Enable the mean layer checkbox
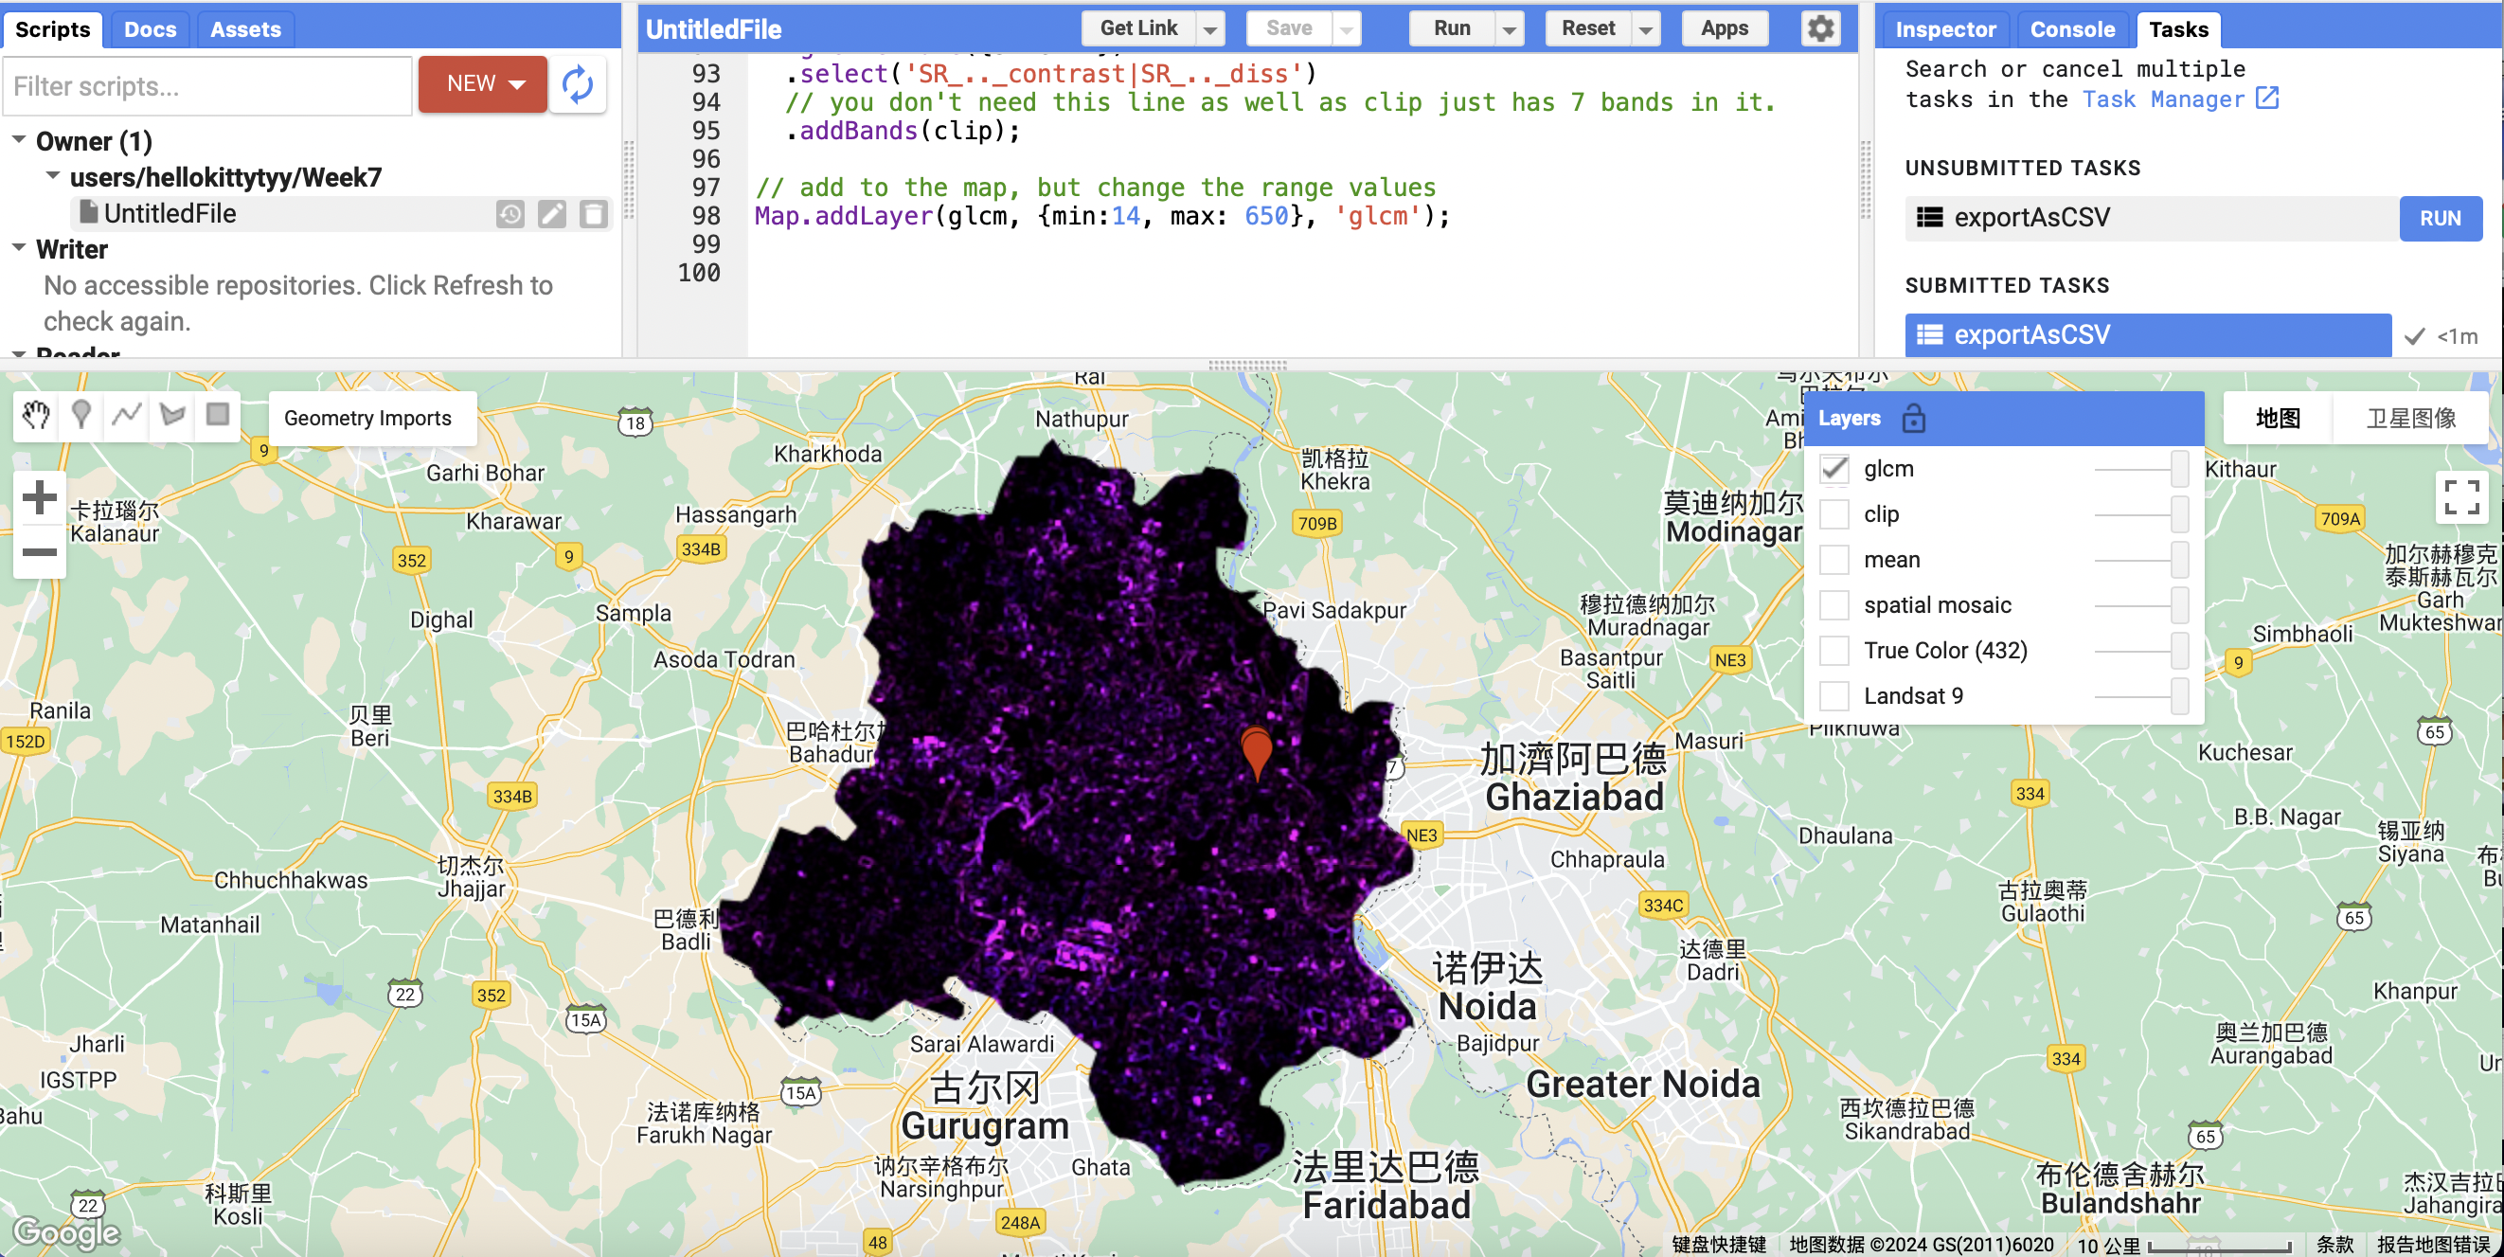The height and width of the screenshot is (1257, 2504). pos(1834,560)
